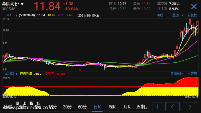Click the 今开 10.53 value
The width and height of the screenshot is (201, 113).
tap(122, 9)
